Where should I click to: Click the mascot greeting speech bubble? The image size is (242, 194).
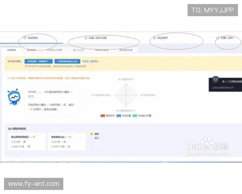pos(51,100)
